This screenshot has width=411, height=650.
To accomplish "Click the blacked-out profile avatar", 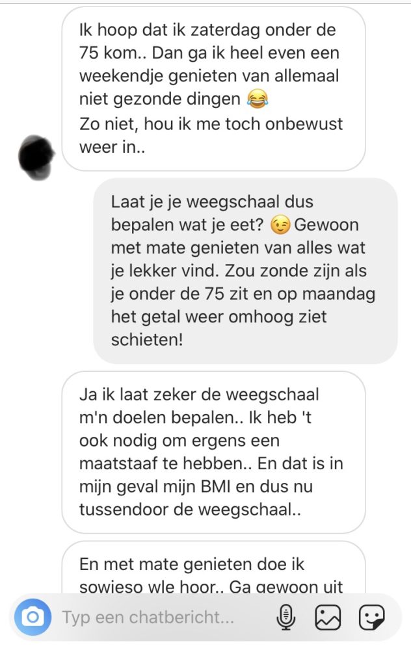I will tap(36, 157).
